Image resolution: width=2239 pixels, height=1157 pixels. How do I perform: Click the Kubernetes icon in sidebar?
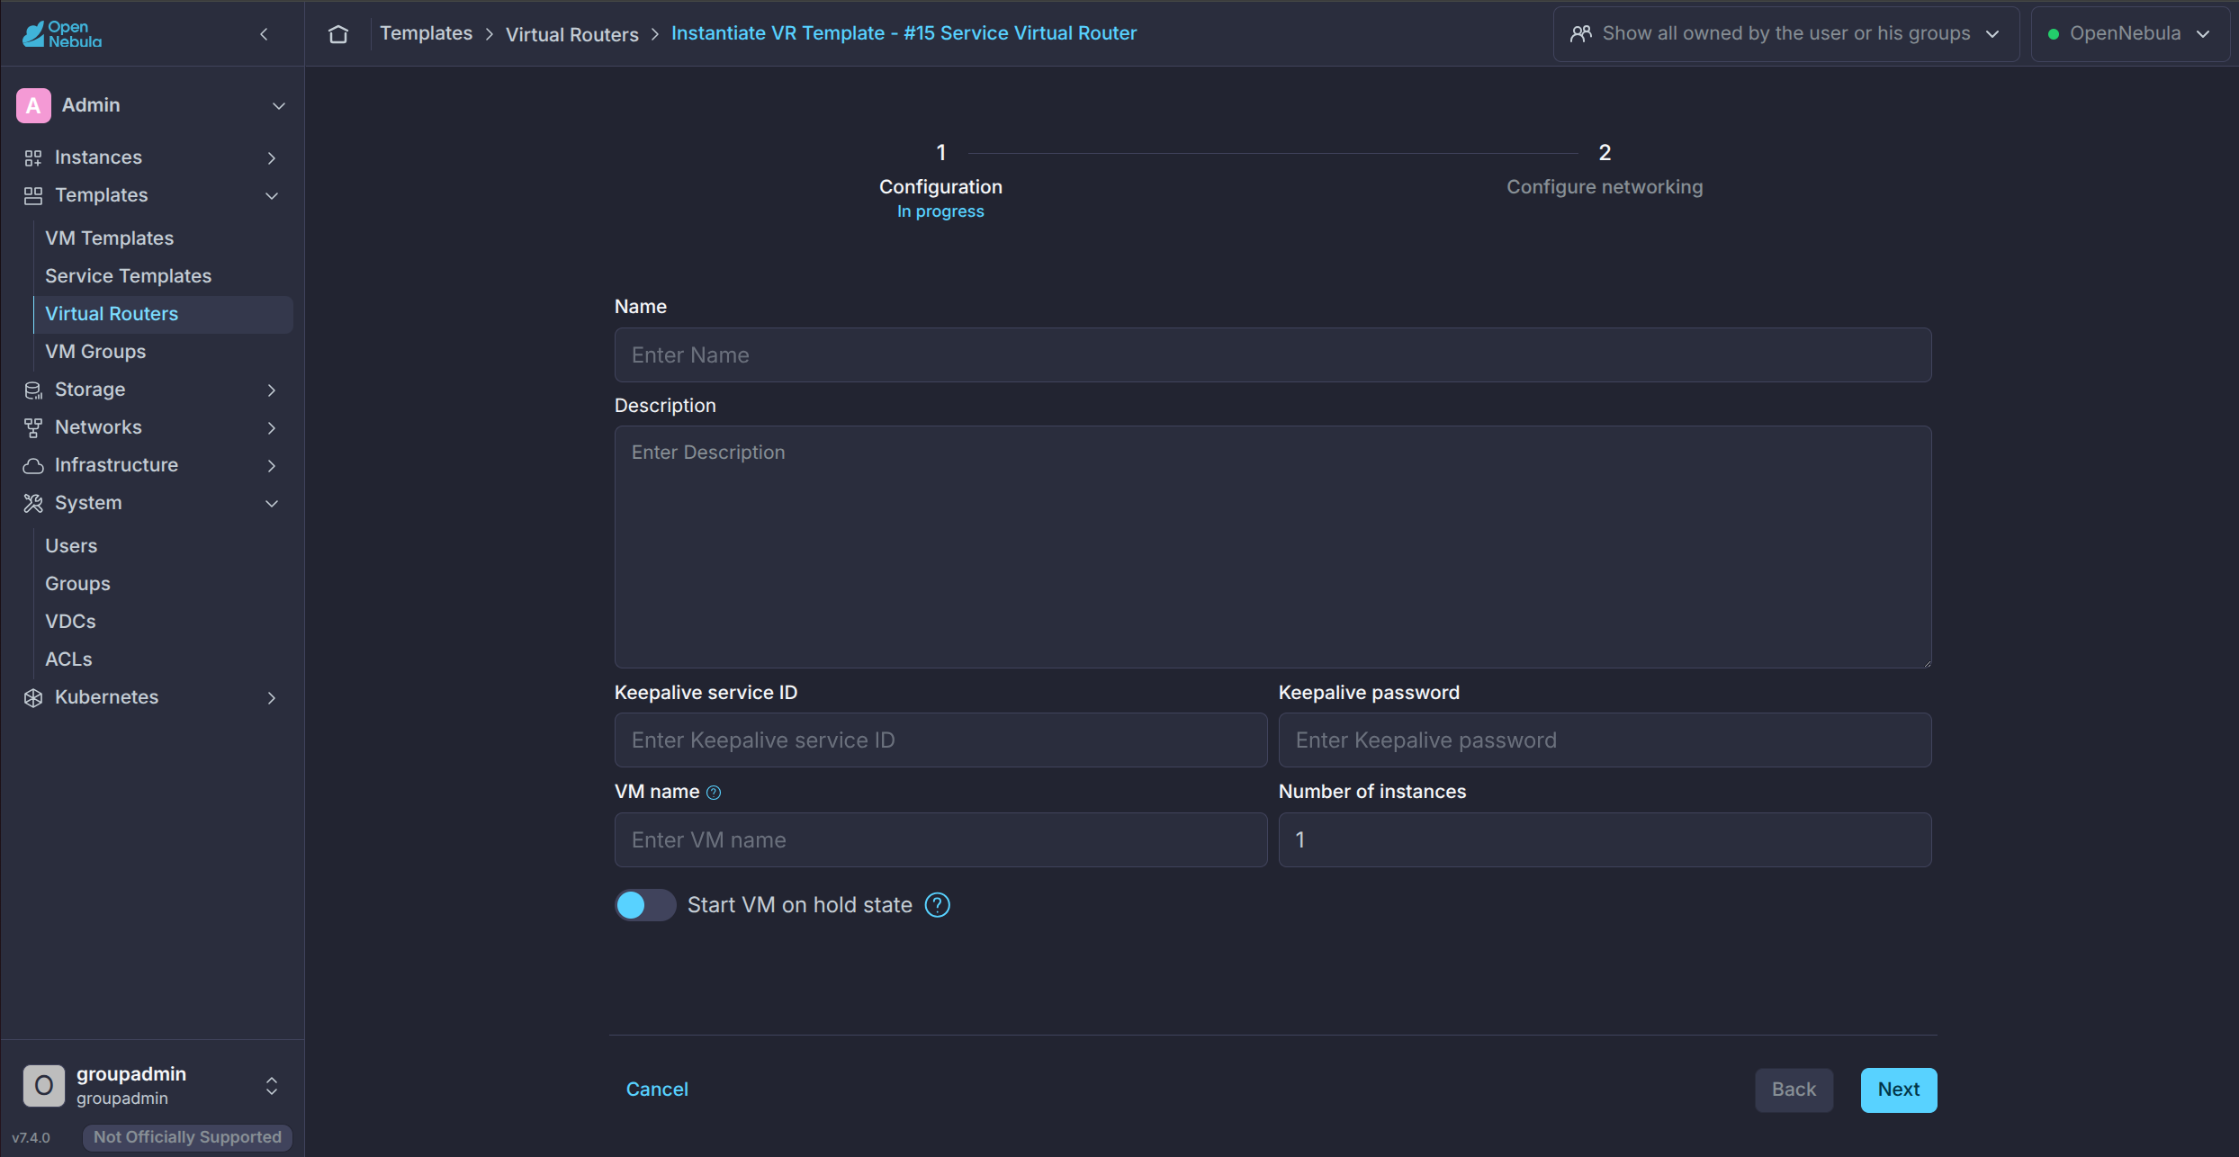(33, 698)
